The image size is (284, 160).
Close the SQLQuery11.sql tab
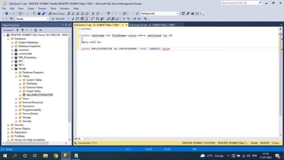(x=126, y=25)
